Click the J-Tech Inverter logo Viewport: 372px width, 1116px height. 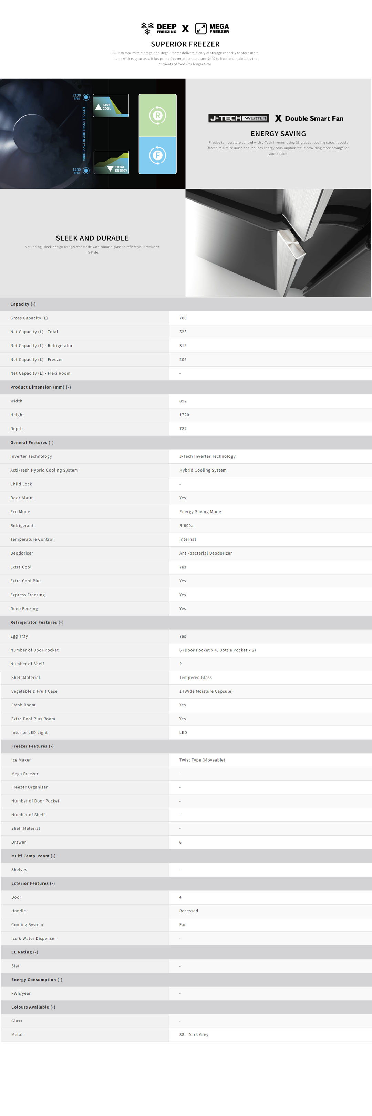coord(239,118)
